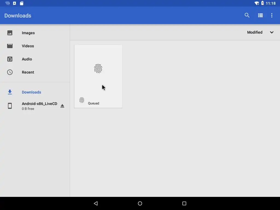Image resolution: width=280 pixels, height=210 pixels.
Task: Open the queued download file thumbnail
Action: coord(98,76)
